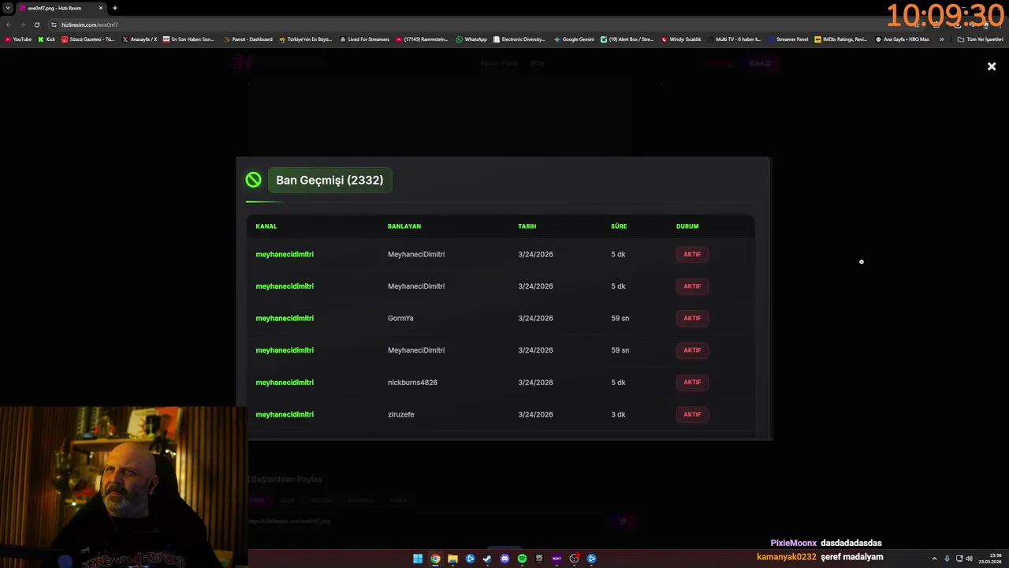Screen dimensions: 1009x568
Task: Click the 3/24/2026 date in the nickburns4826 row
Action: point(535,383)
